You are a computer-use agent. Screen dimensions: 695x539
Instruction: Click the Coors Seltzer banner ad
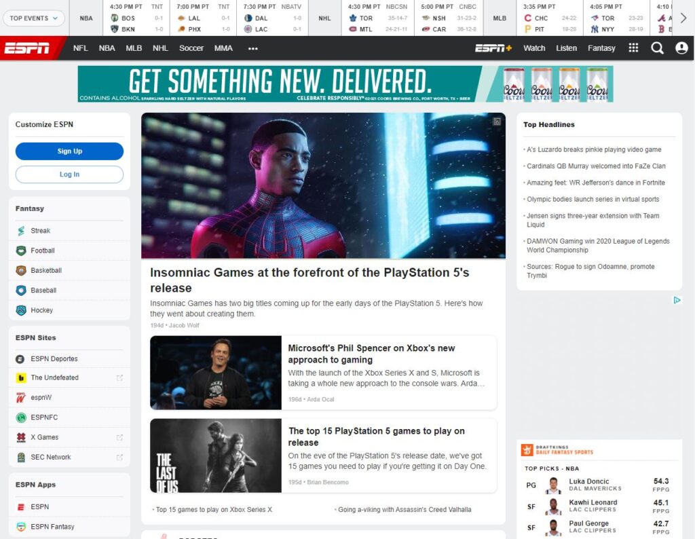coord(345,83)
